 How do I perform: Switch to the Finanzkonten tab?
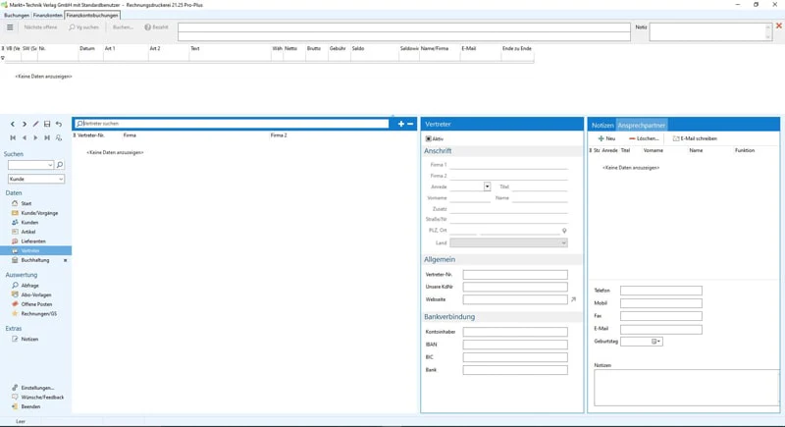click(x=47, y=16)
